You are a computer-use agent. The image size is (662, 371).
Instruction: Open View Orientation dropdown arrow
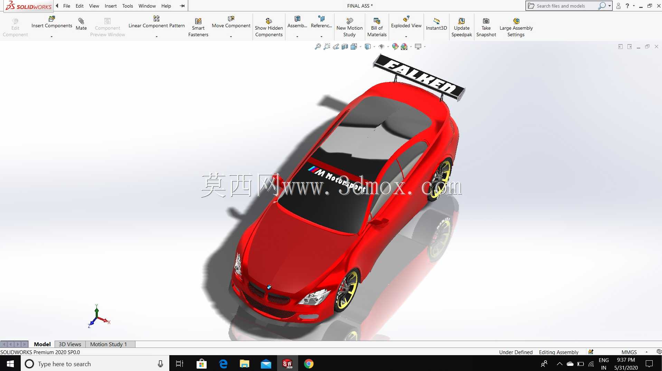click(360, 47)
